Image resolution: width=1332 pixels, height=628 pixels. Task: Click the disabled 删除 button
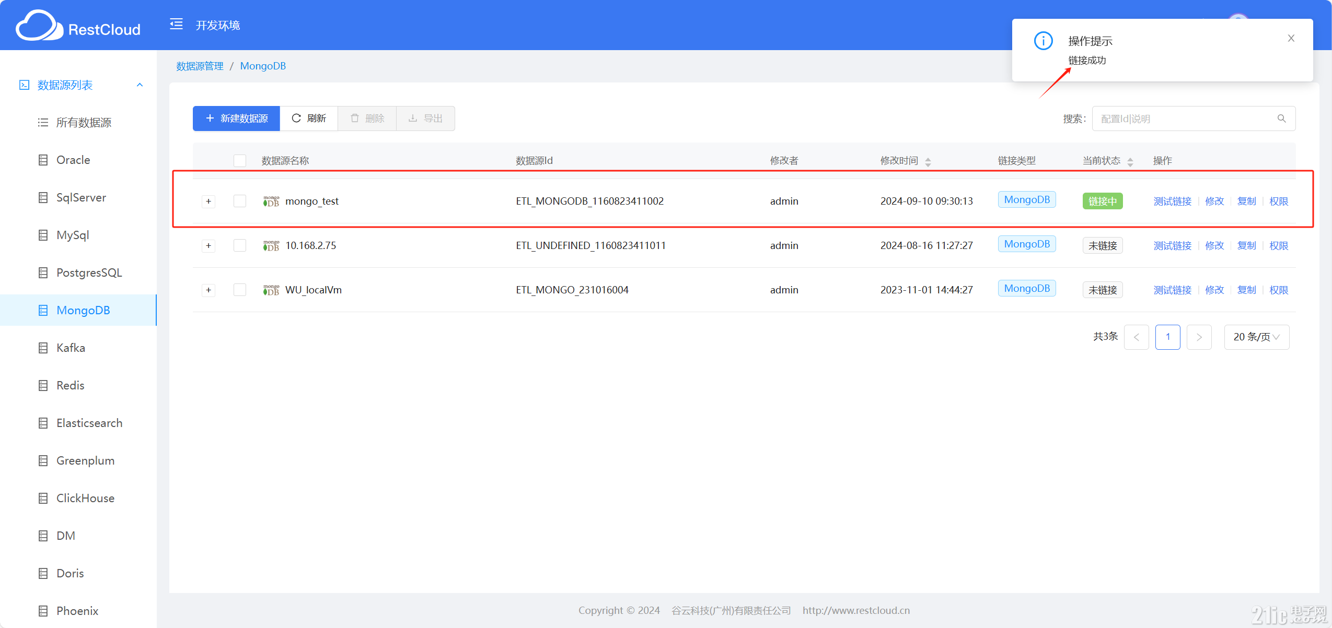coord(367,119)
